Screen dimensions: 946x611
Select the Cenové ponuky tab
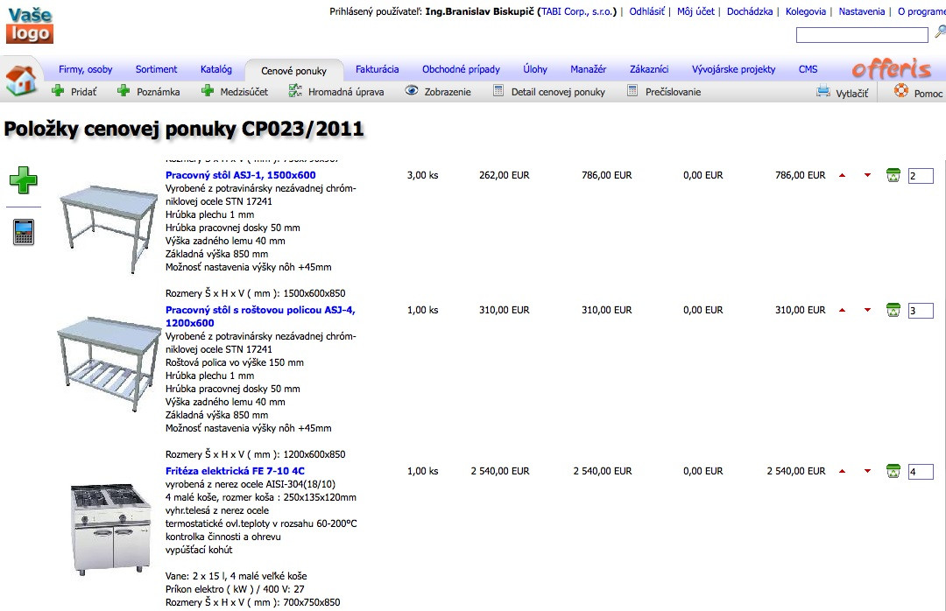coord(293,71)
